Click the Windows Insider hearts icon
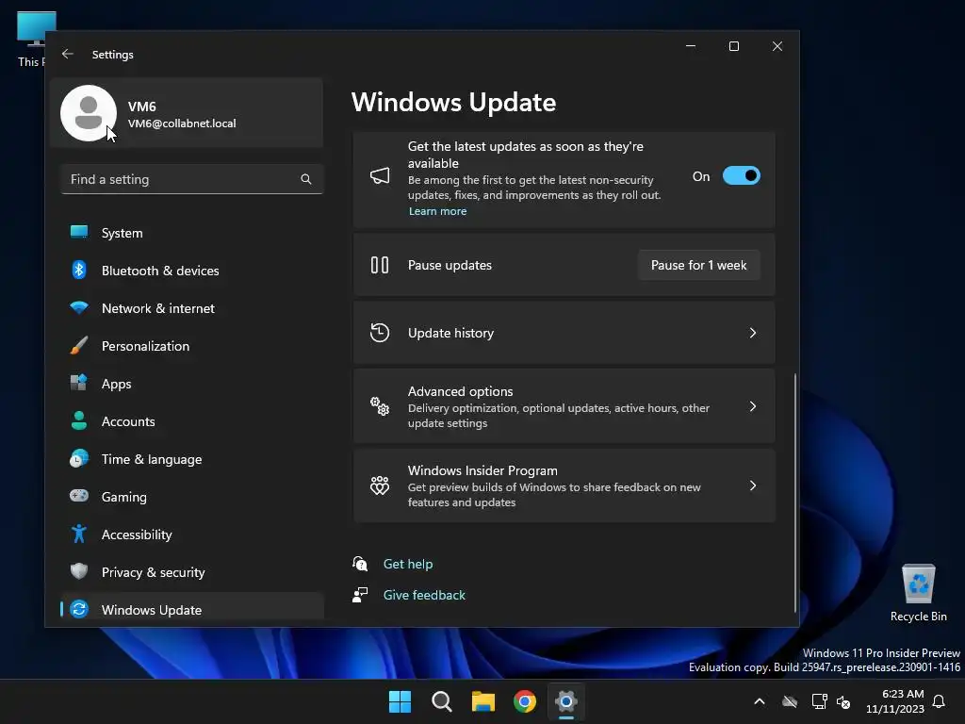Image resolution: width=965 pixels, height=724 pixels. (380, 485)
